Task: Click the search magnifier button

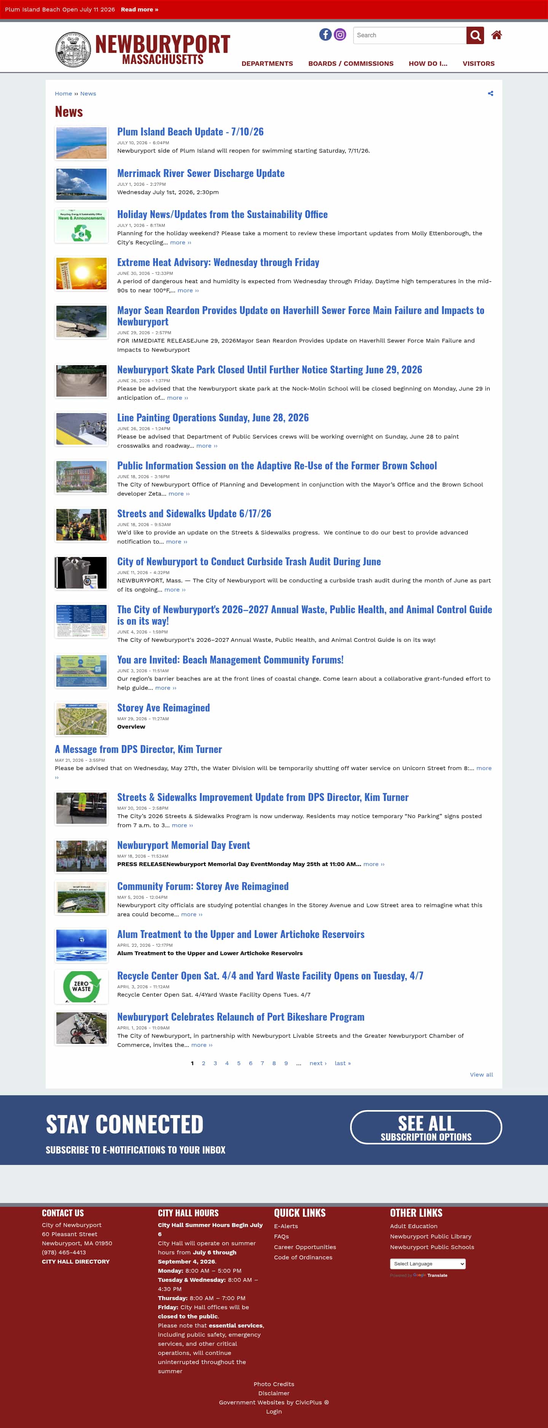Action: pos(475,35)
